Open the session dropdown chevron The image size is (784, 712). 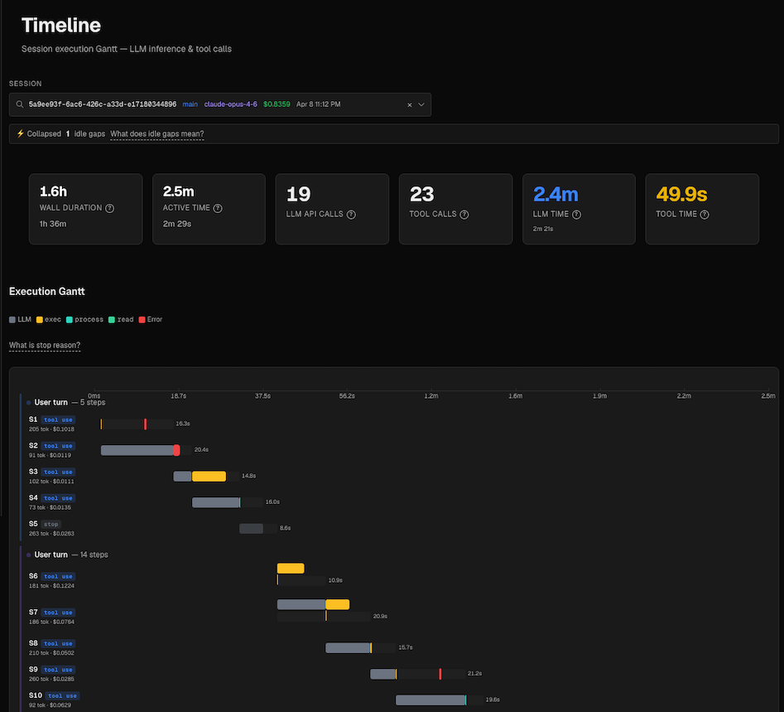pos(421,104)
